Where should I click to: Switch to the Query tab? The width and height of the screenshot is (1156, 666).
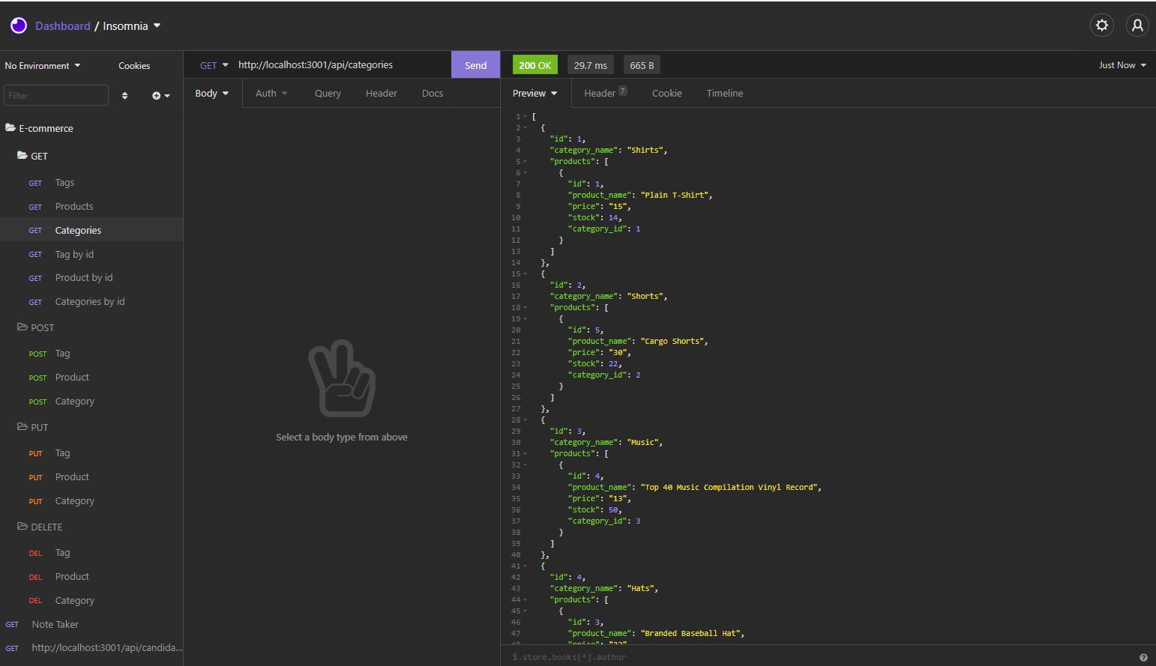tap(327, 93)
